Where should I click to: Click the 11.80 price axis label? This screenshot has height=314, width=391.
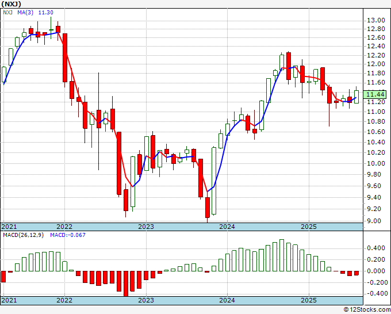(x=376, y=74)
